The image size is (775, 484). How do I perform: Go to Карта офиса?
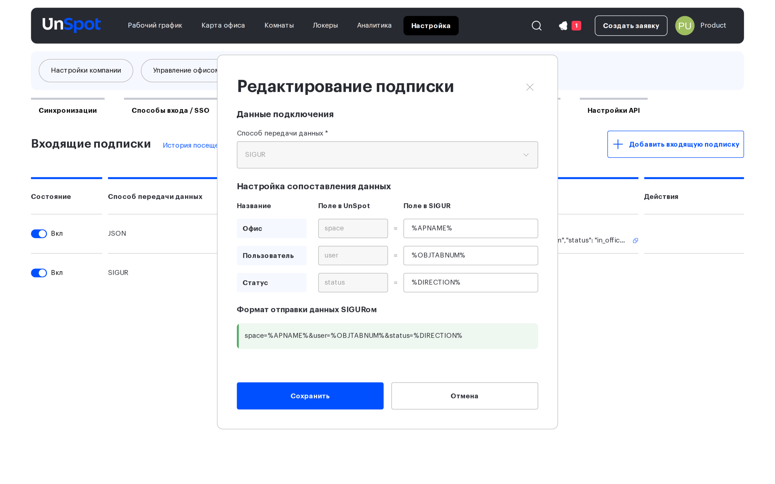(223, 25)
